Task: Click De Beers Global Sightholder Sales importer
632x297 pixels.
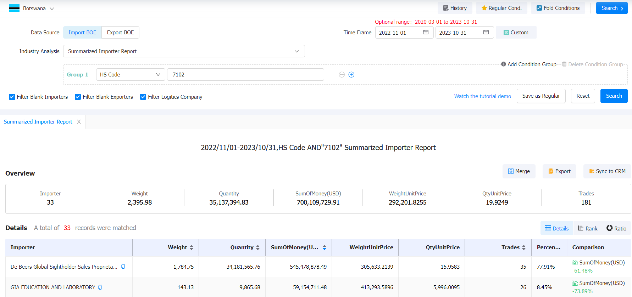Action: point(64,267)
